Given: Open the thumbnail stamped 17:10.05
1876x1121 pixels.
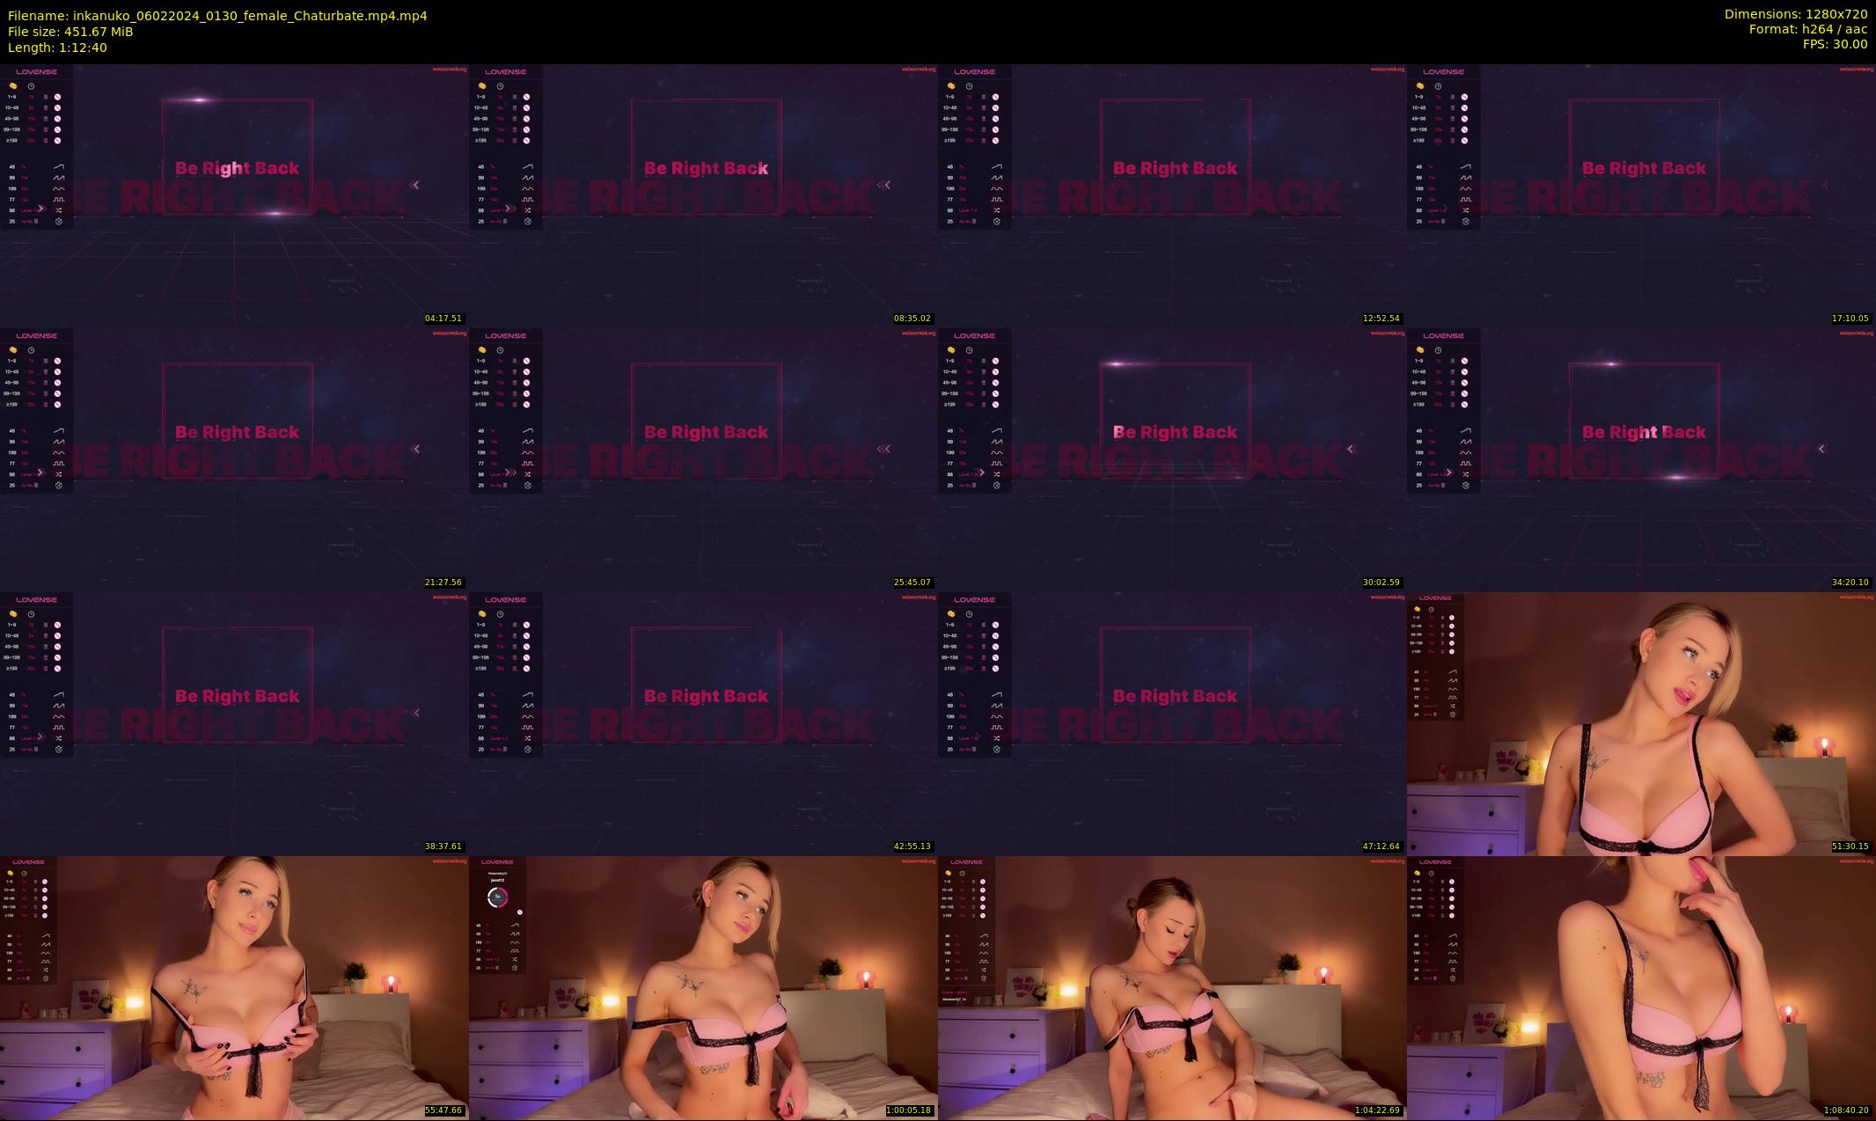Looking at the screenshot, I should [1641, 195].
